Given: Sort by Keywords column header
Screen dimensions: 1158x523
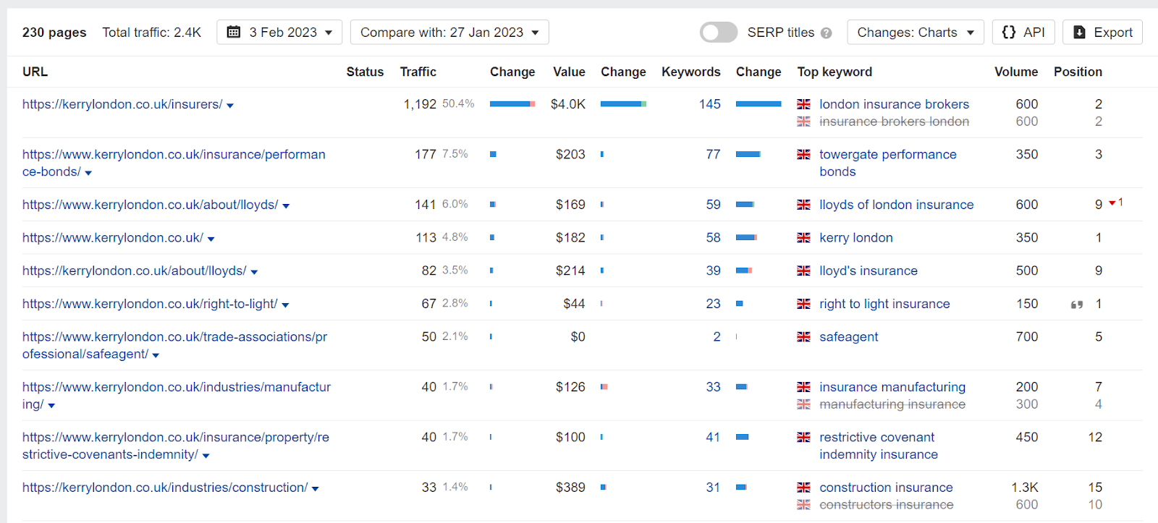Looking at the screenshot, I should pyautogui.click(x=691, y=72).
